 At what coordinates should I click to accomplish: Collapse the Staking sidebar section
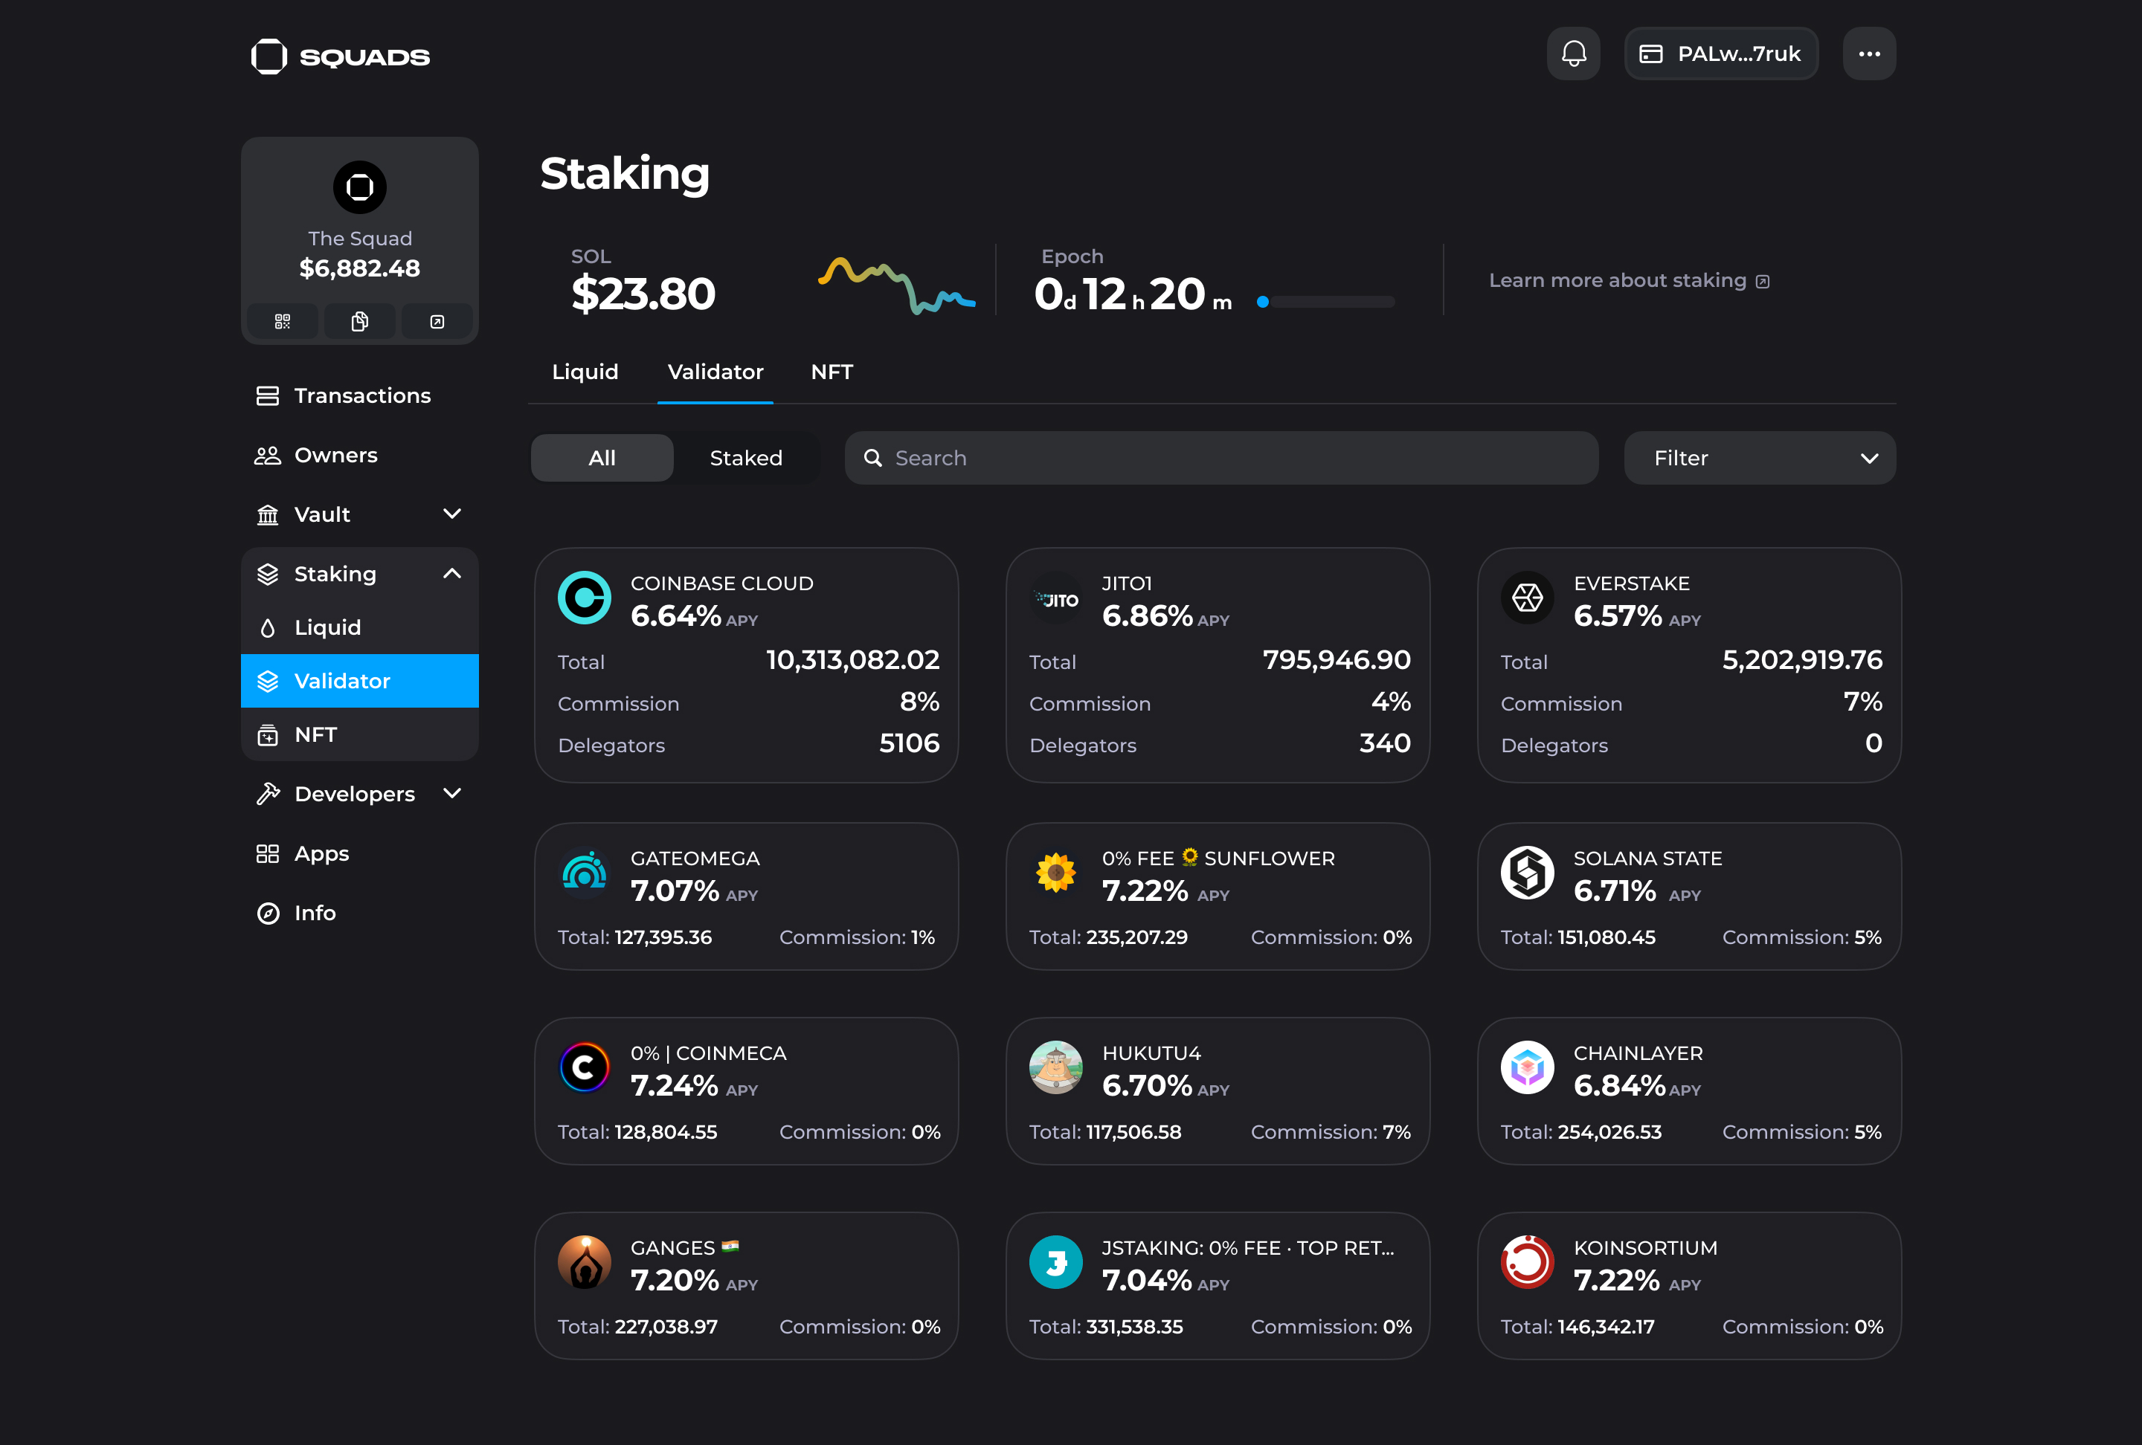(451, 574)
